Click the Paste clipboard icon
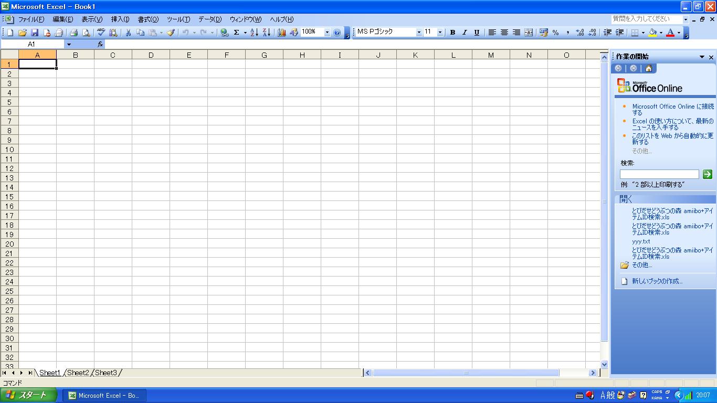717x403 pixels. click(153, 33)
